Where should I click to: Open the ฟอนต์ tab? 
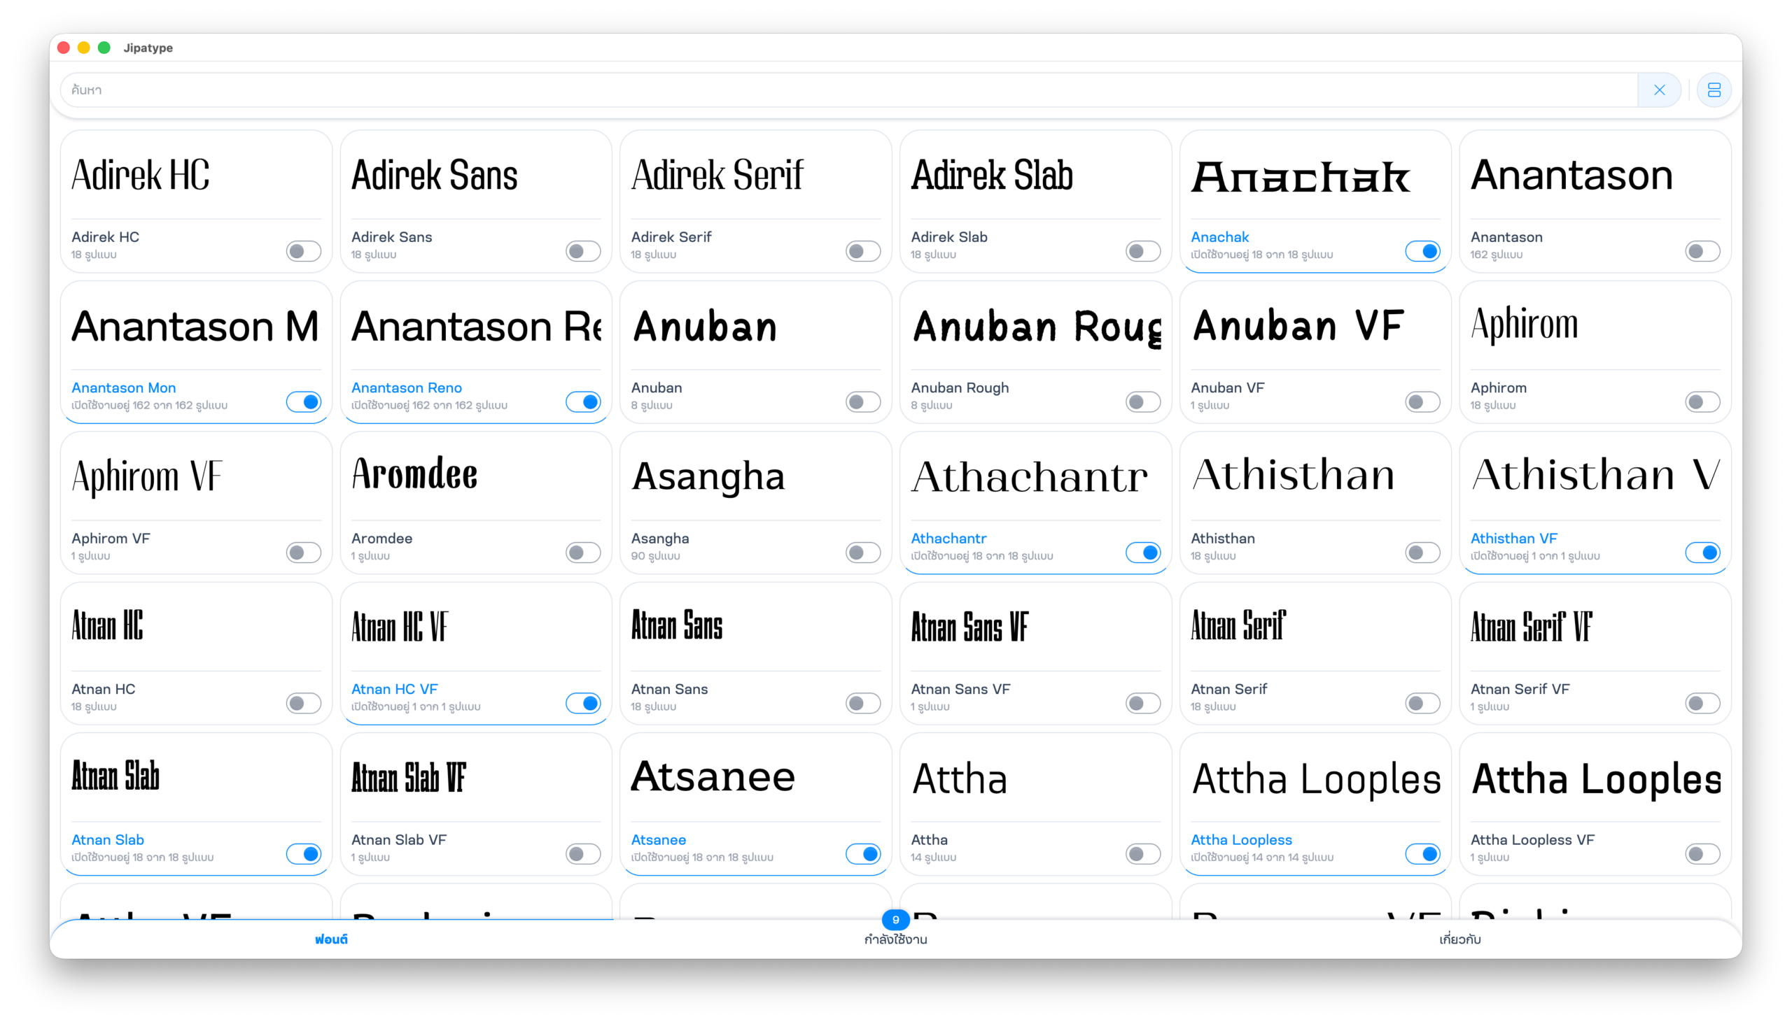(x=331, y=939)
